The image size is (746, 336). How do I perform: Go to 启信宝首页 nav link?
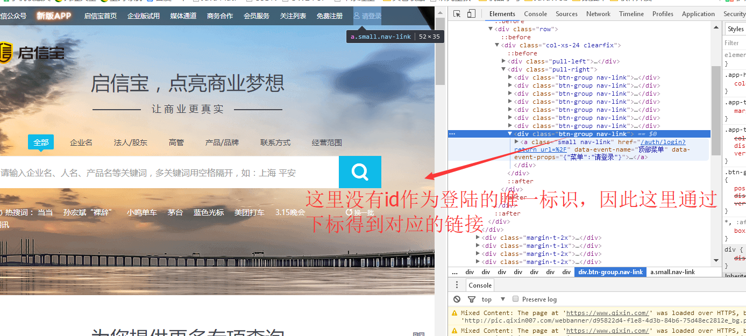point(101,16)
